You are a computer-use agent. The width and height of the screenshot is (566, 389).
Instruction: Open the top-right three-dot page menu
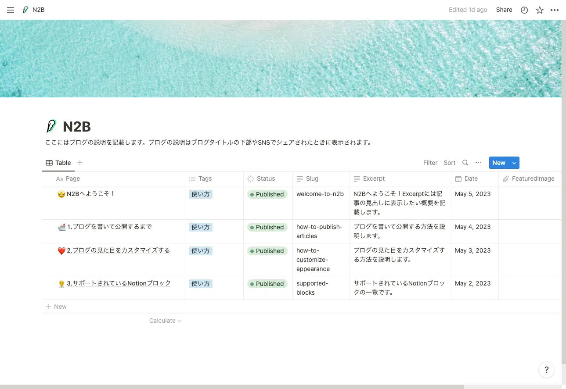click(555, 10)
